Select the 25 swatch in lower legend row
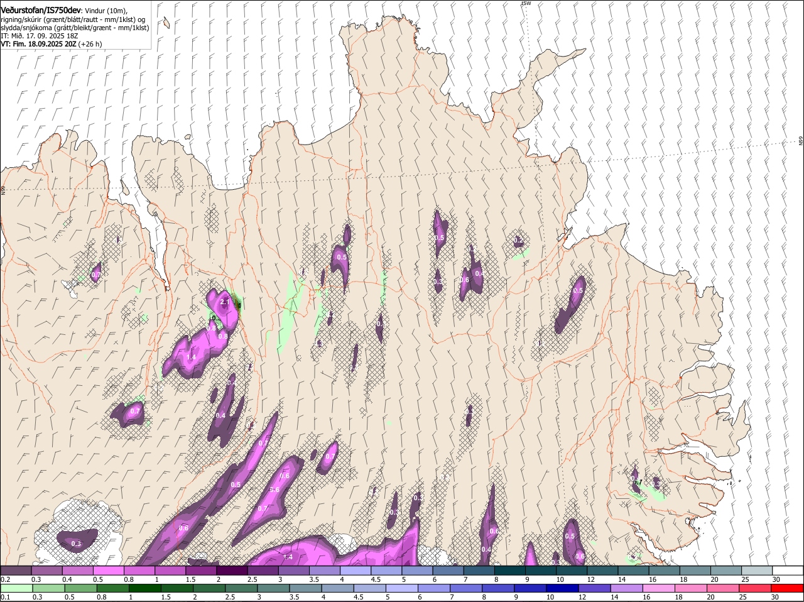This screenshot has height=602, width=804. tap(755, 588)
